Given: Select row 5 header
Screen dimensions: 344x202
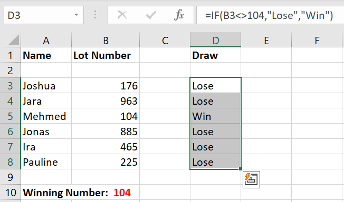Looking at the screenshot, I should tap(11, 116).
